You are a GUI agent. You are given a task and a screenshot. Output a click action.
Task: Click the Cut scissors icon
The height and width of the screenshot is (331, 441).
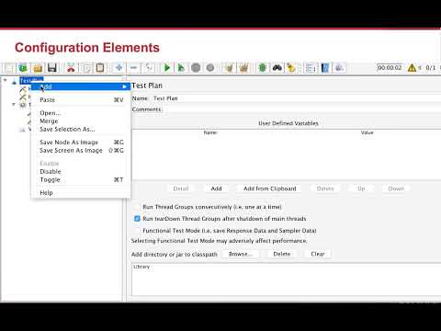click(71, 68)
